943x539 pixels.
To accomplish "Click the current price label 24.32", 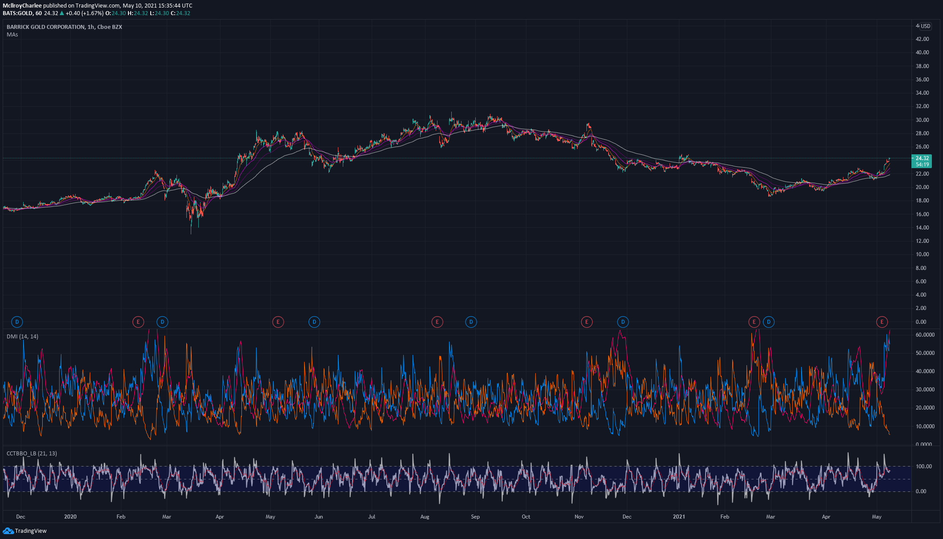I will (x=922, y=158).
